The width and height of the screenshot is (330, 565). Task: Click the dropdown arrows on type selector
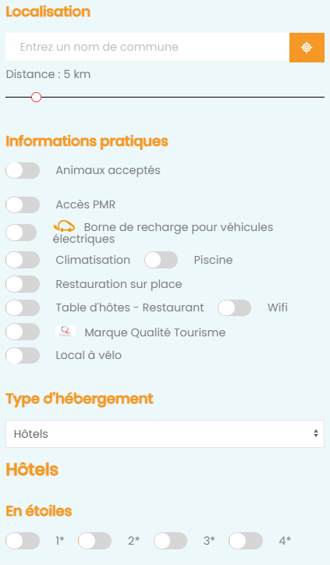click(316, 433)
